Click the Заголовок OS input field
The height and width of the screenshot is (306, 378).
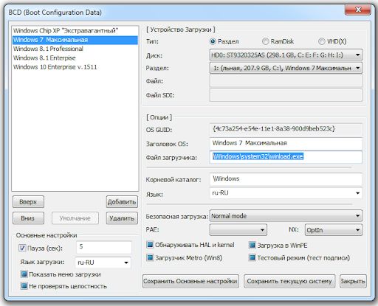(286, 144)
